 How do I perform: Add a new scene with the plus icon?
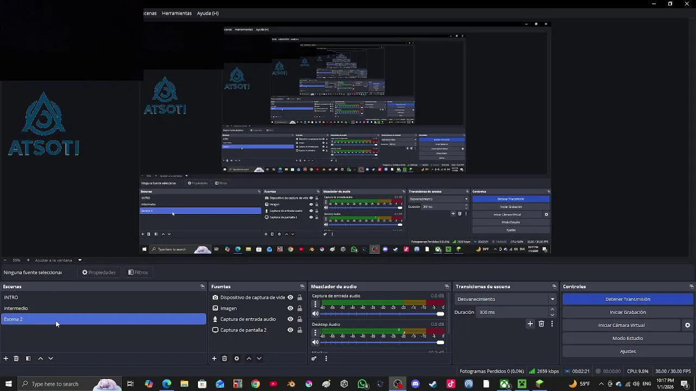[6, 358]
